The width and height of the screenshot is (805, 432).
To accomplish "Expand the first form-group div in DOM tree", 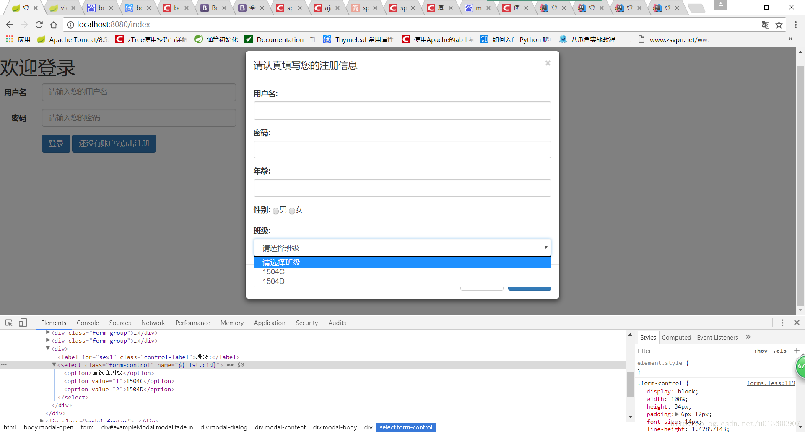I will (x=48, y=333).
